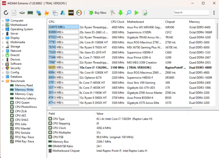Viewport: 219px width, 158px height.
Task: Open the CPU AES benchmark
Action: 20,115
